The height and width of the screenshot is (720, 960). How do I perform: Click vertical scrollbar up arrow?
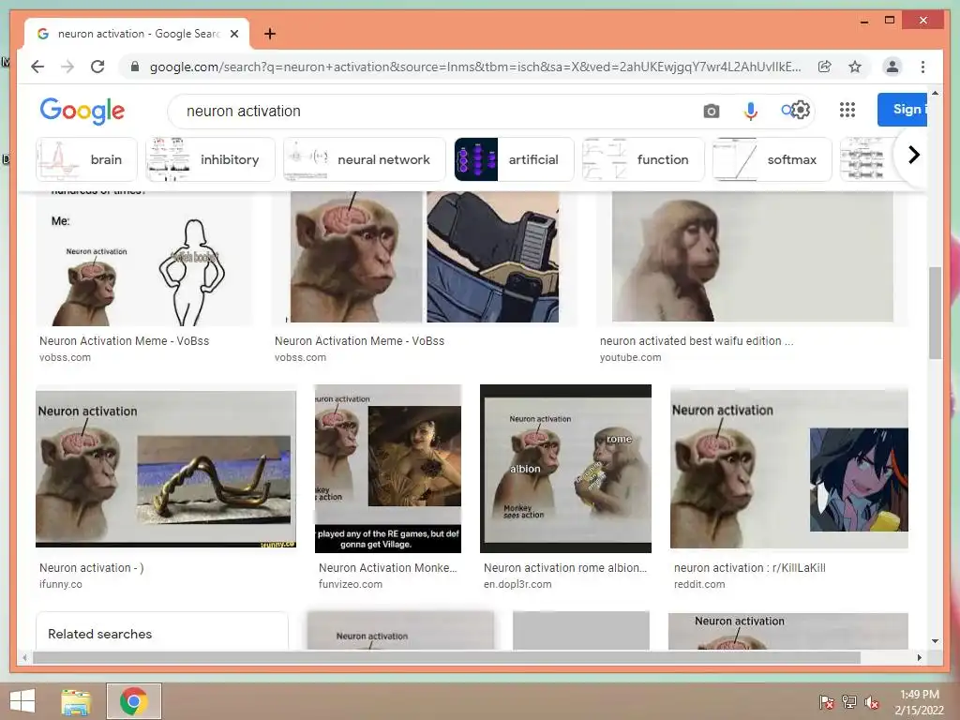click(x=935, y=93)
